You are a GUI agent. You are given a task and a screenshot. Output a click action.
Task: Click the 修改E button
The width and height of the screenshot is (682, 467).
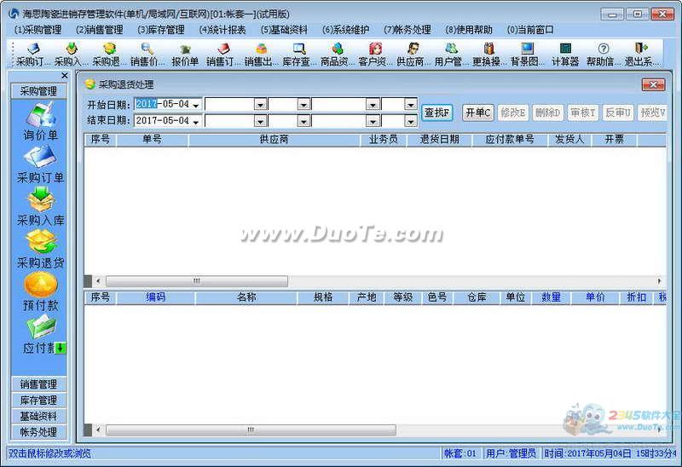pos(513,112)
